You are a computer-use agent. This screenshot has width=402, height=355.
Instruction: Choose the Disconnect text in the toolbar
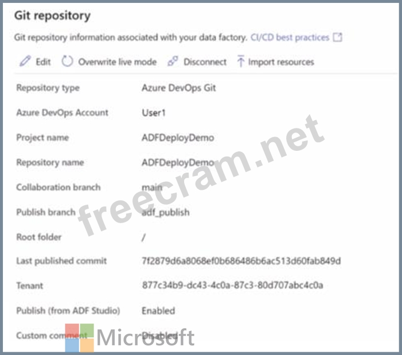tap(205, 62)
